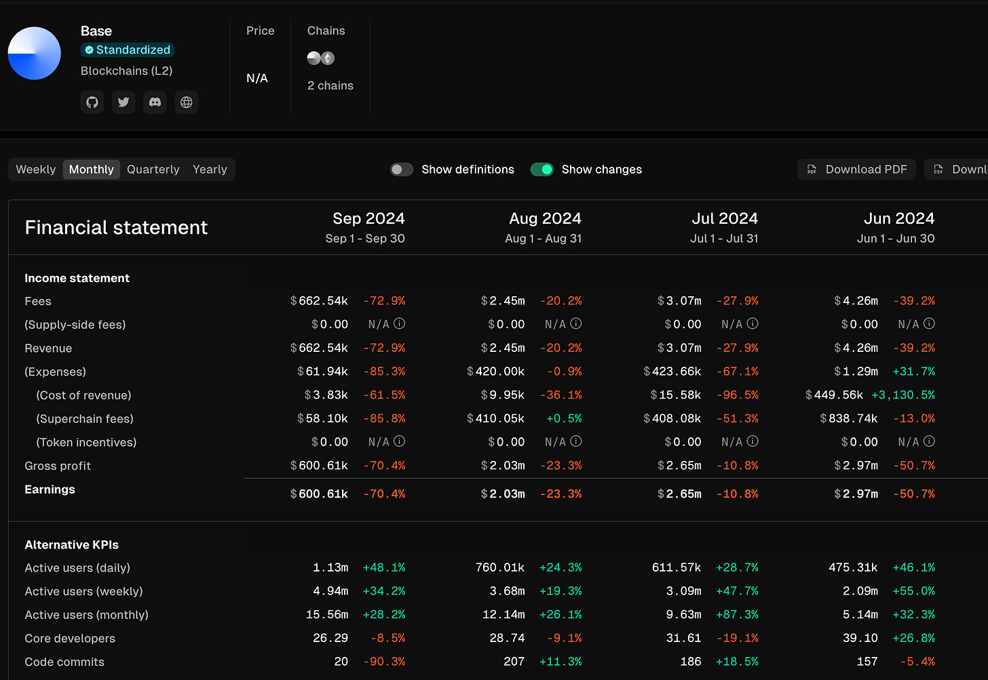988x680 pixels.
Task: Click the Gross profit row label
Action: (x=58, y=466)
